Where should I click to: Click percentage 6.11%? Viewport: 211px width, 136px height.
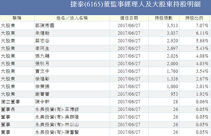click(x=202, y=33)
